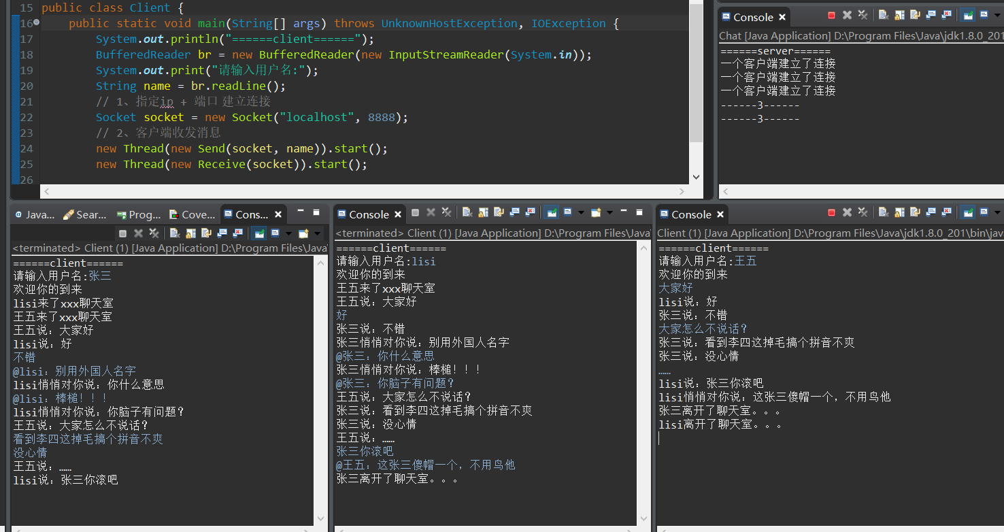Remove launch in 王五 client console

[x=848, y=213]
